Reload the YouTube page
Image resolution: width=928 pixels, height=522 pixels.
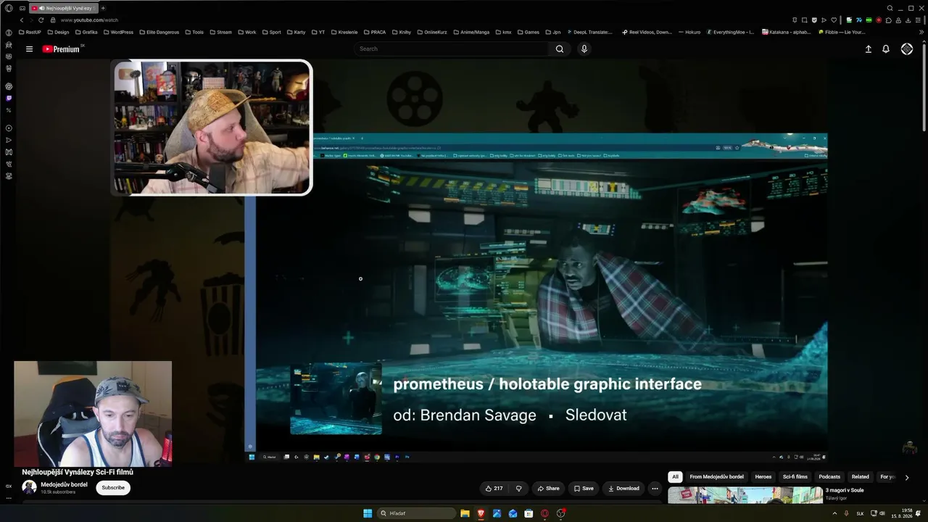click(41, 20)
